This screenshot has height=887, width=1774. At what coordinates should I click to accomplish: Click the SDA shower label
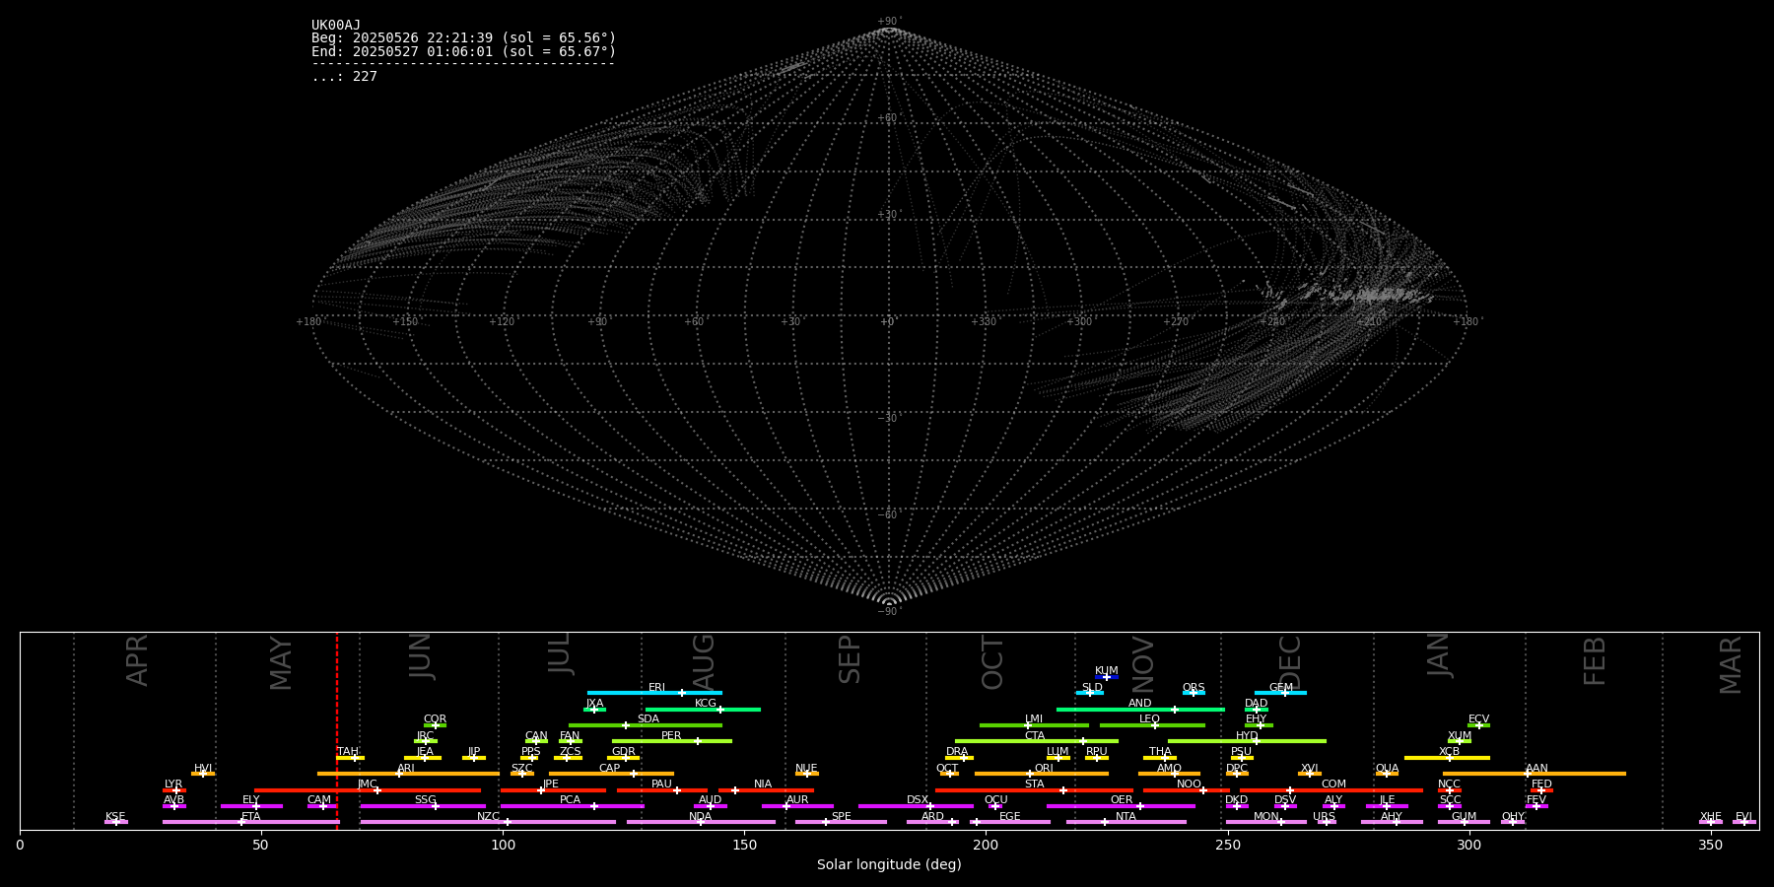(x=648, y=719)
